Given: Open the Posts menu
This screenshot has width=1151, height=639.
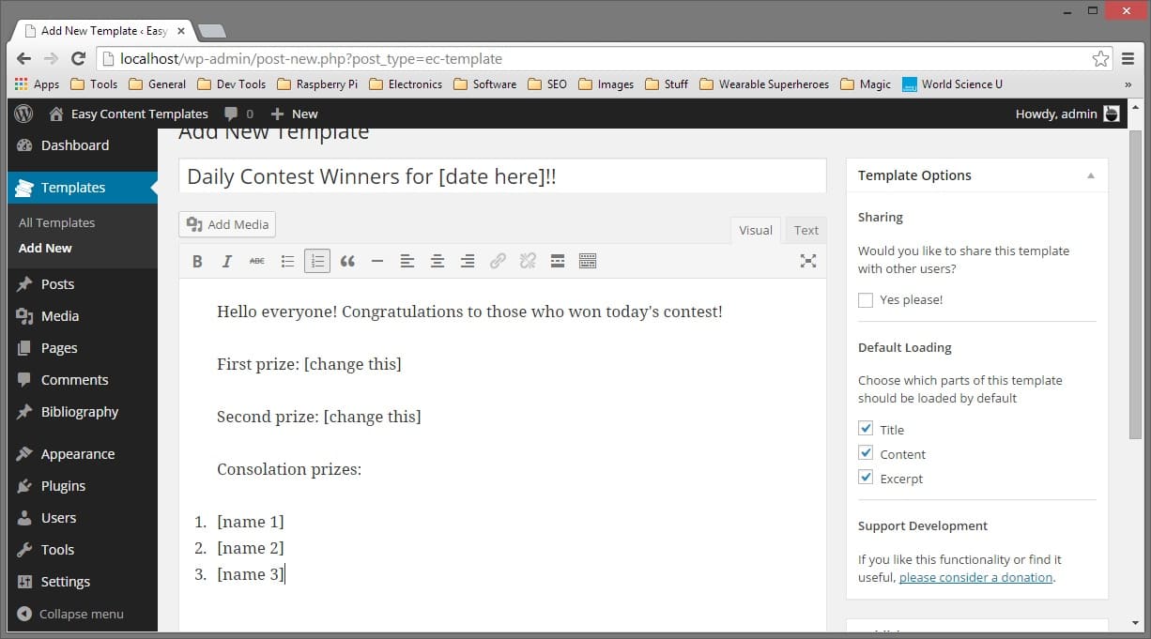Looking at the screenshot, I should (82, 284).
